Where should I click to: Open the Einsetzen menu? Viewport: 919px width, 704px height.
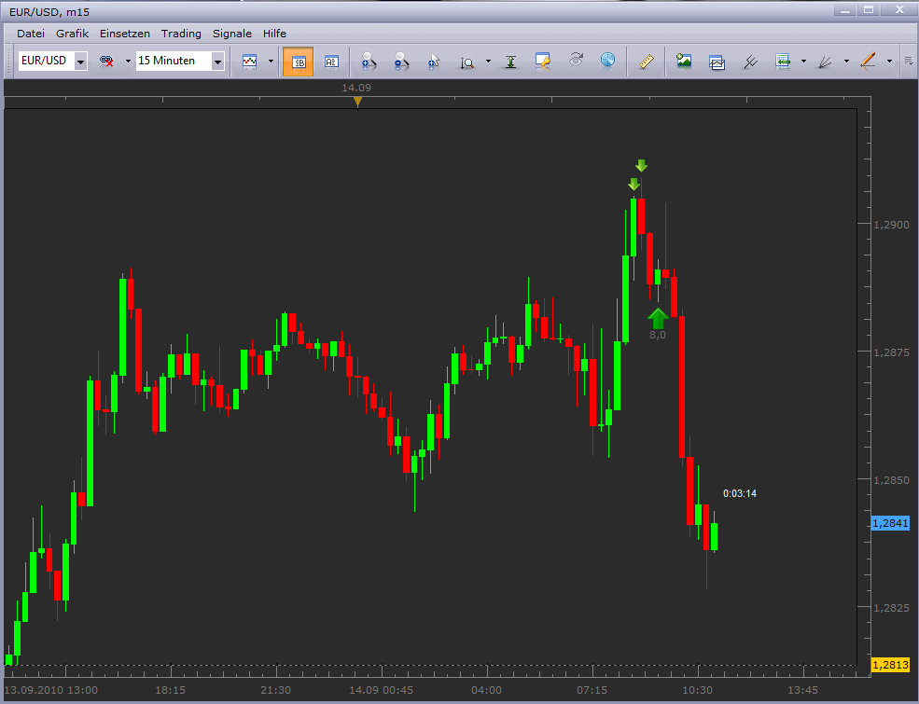pos(124,34)
